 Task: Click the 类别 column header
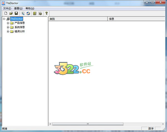(78, 19)
